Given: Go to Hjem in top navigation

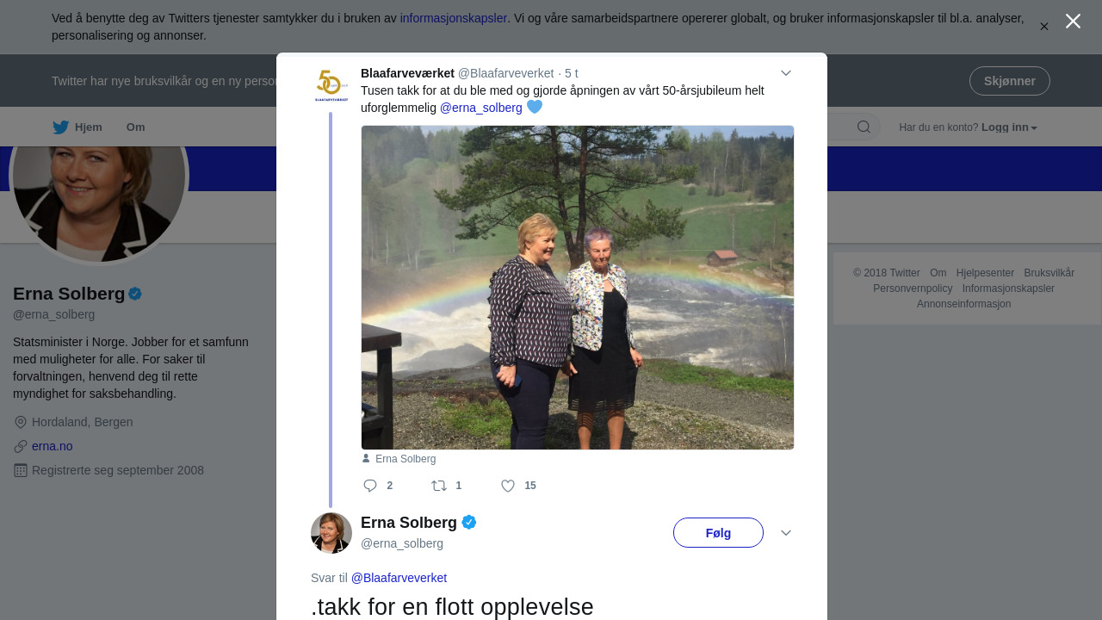Looking at the screenshot, I should click(89, 127).
